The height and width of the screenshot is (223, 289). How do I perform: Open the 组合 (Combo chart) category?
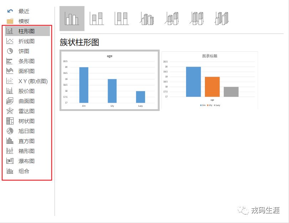22,171
